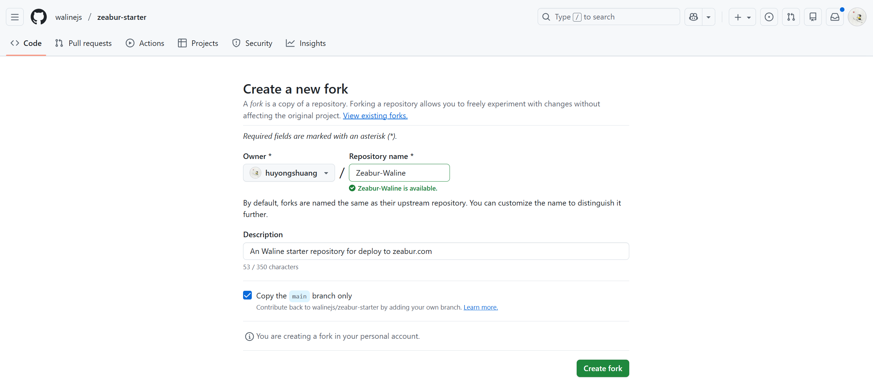Open the Owner huyongshuang dropdown
This screenshot has height=392, width=873.
pos(289,173)
